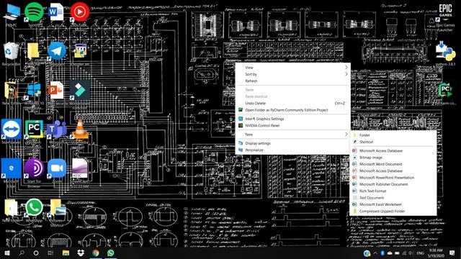Open File Explorer from the taskbar
The width and height of the screenshot is (461, 259).
66,253
